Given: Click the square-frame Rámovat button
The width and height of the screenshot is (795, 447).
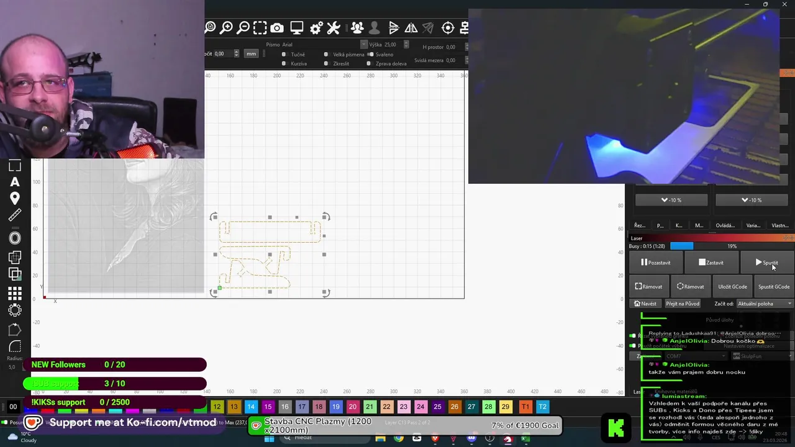Looking at the screenshot, I should pyautogui.click(x=648, y=287).
